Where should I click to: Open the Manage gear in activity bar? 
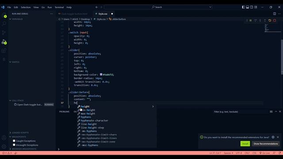(x=4, y=147)
